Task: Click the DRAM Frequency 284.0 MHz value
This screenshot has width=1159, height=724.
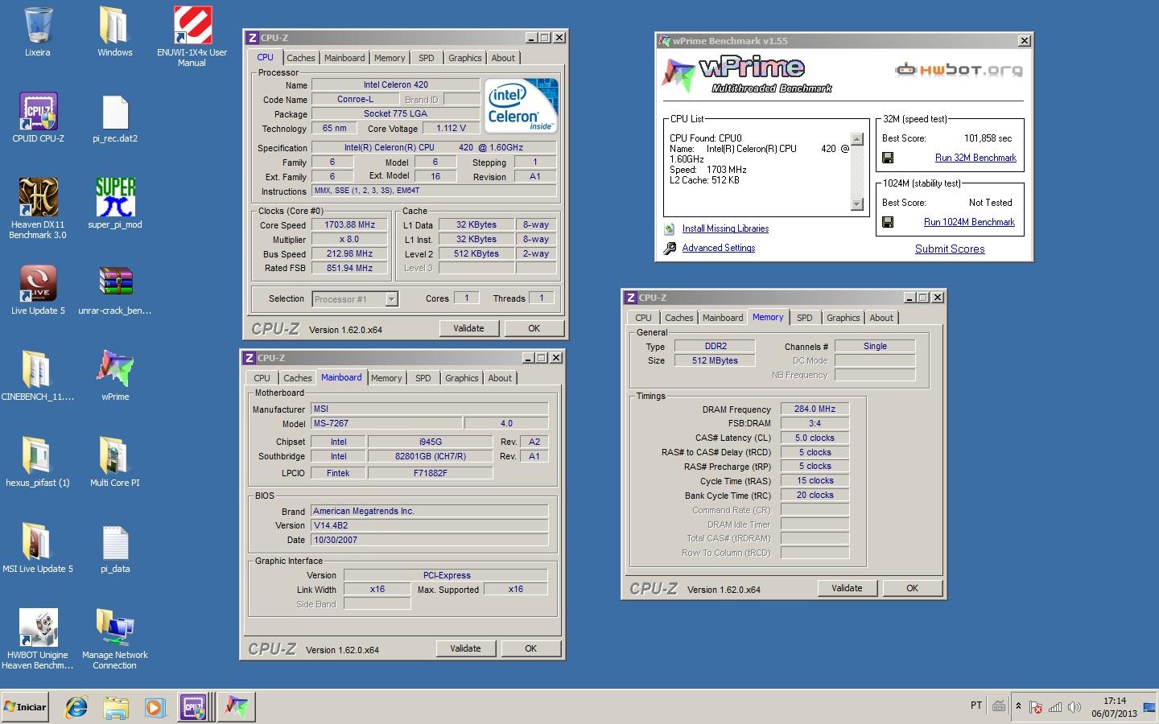Action: pyautogui.click(x=815, y=409)
